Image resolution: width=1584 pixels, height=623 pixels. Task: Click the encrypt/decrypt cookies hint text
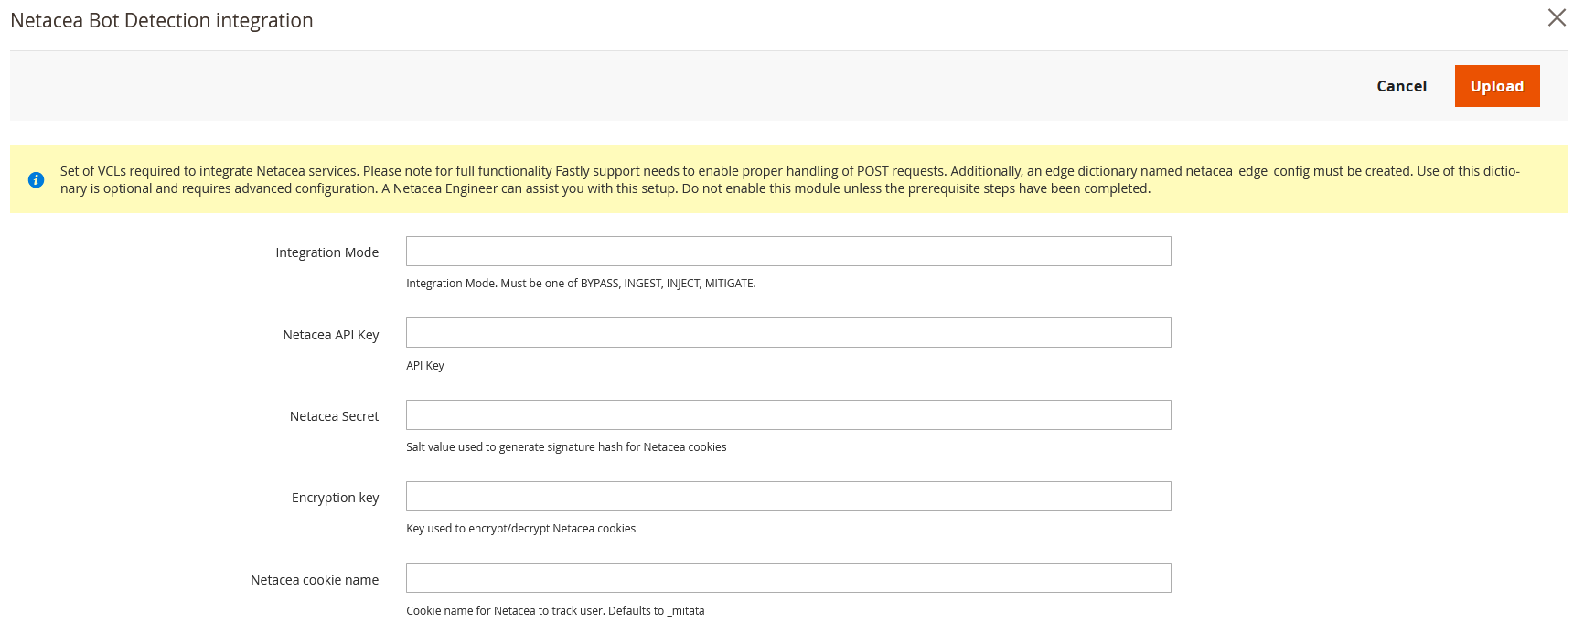pyautogui.click(x=520, y=529)
